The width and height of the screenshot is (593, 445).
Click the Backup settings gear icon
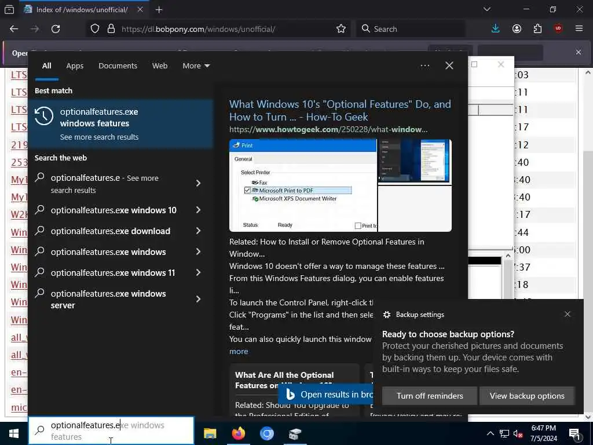(386, 315)
